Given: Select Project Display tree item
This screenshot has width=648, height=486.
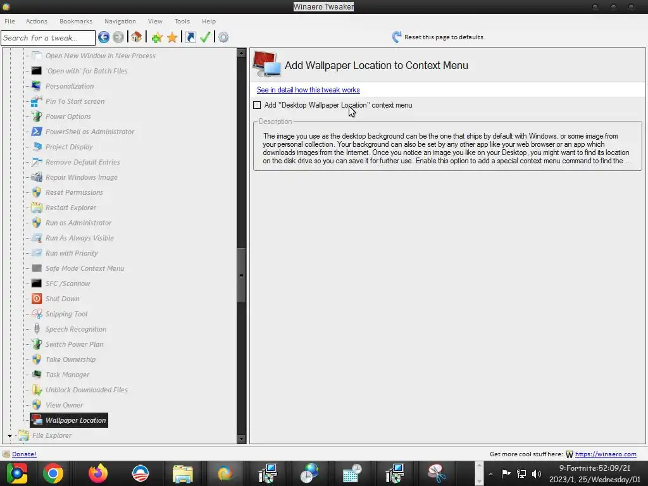Looking at the screenshot, I should [69, 147].
